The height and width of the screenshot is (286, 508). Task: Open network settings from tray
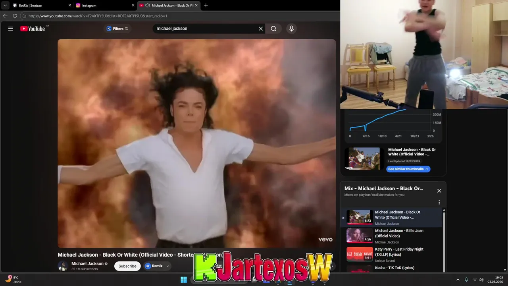pyautogui.click(x=475, y=280)
